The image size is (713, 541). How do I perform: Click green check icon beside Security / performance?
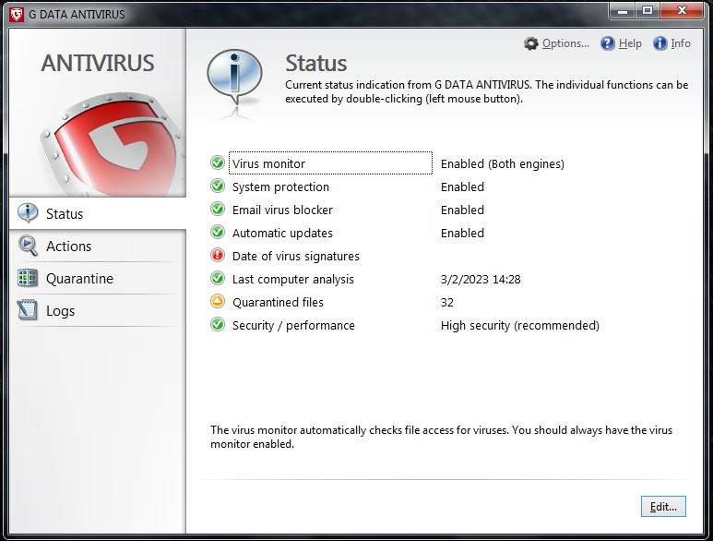(x=218, y=324)
